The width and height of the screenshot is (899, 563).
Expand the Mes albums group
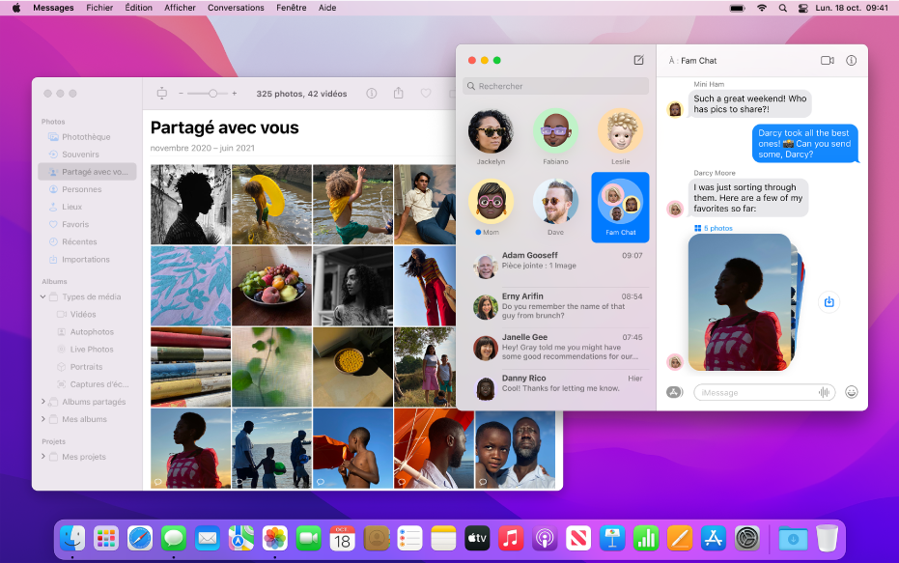click(42, 418)
